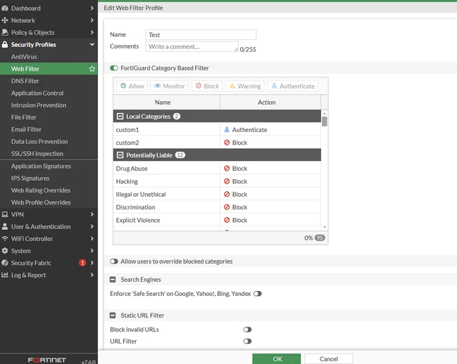The width and height of the screenshot is (457, 364).
Task: Collapse the Security Profiles chevron
Action: (92, 44)
